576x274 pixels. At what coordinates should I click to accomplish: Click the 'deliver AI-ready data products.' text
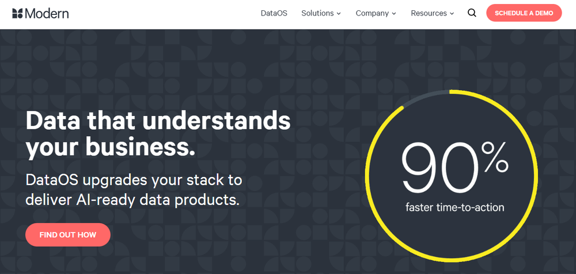click(x=132, y=200)
